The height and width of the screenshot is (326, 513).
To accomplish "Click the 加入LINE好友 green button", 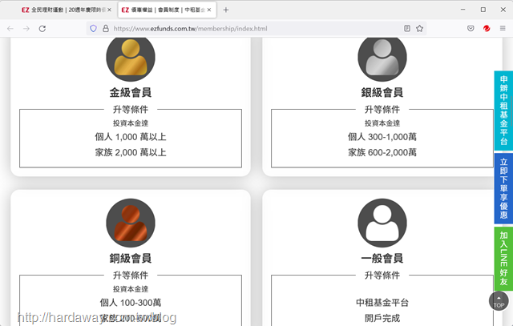I will point(503,259).
